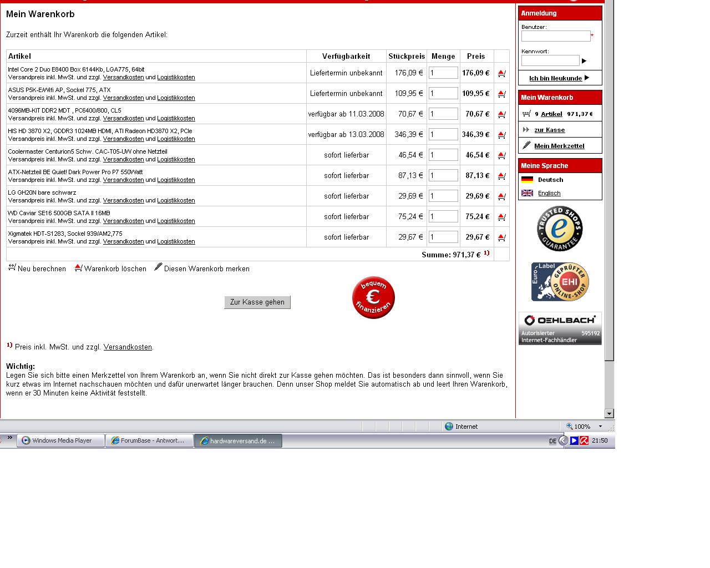Click Benutzer username input field
Image resolution: width=710 pixels, height=568 pixels.
pos(556,36)
